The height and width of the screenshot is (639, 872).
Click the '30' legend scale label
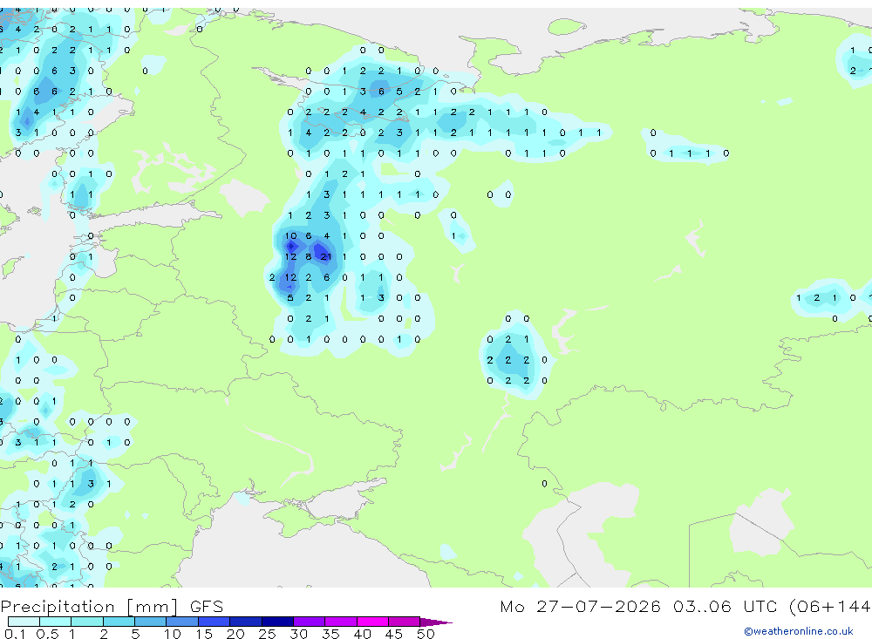pyautogui.click(x=298, y=634)
